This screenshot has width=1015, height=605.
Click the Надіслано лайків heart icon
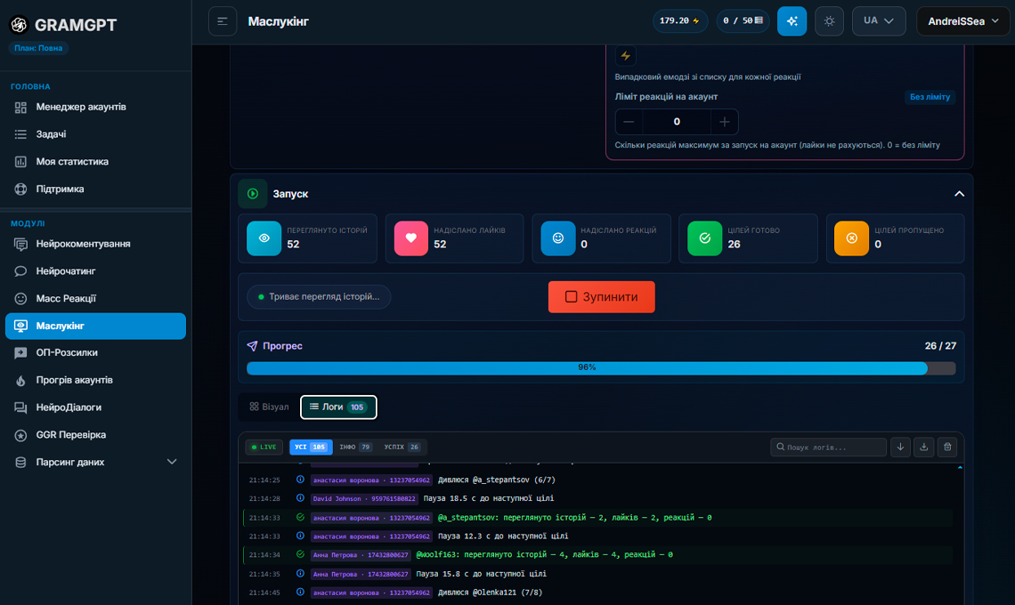tap(411, 238)
